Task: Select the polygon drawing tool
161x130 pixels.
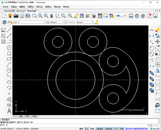Action: (9, 47)
